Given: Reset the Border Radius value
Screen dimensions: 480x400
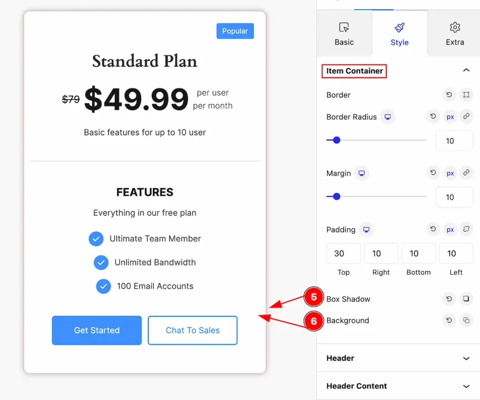Looking at the screenshot, I should 433,116.
